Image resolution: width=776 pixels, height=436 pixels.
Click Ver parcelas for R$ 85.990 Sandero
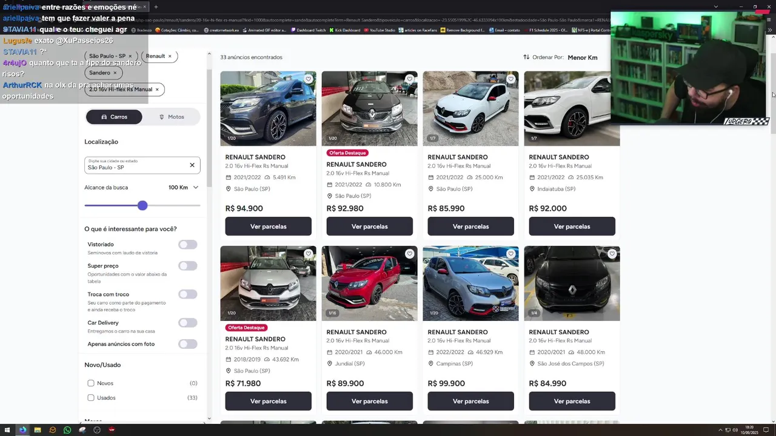click(470, 226)
